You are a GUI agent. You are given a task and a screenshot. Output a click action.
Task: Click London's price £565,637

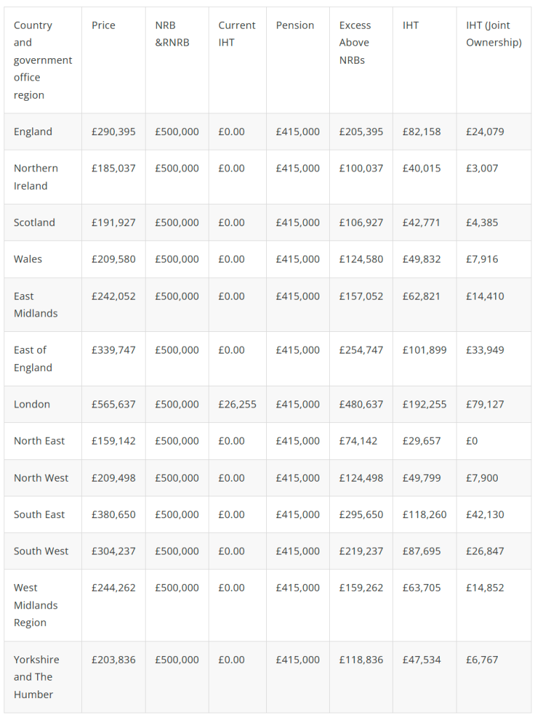113,404
